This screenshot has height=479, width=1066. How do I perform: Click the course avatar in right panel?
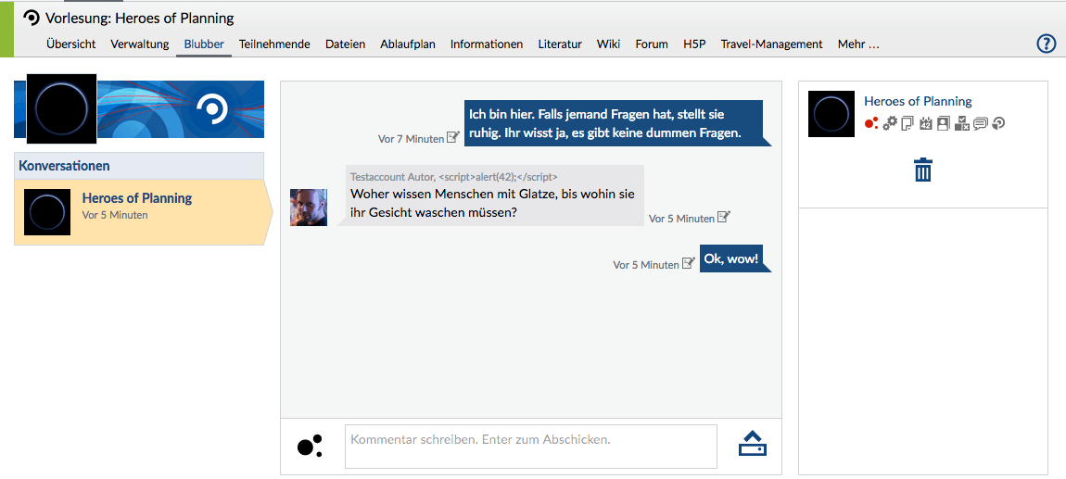click(831, 113)
